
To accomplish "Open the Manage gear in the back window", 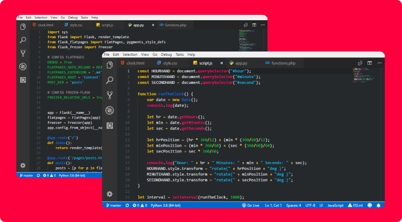I will tap(23, 165).
